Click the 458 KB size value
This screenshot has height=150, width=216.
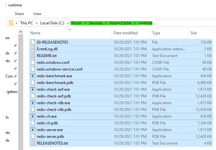point(206,76)
